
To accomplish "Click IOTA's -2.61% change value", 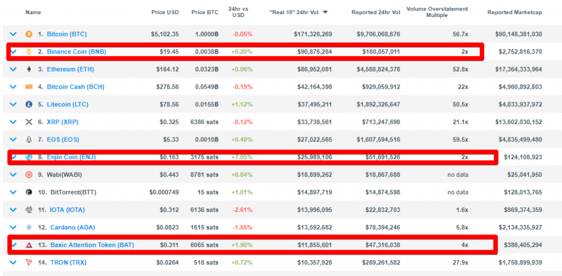I will (x=243, y=210).
